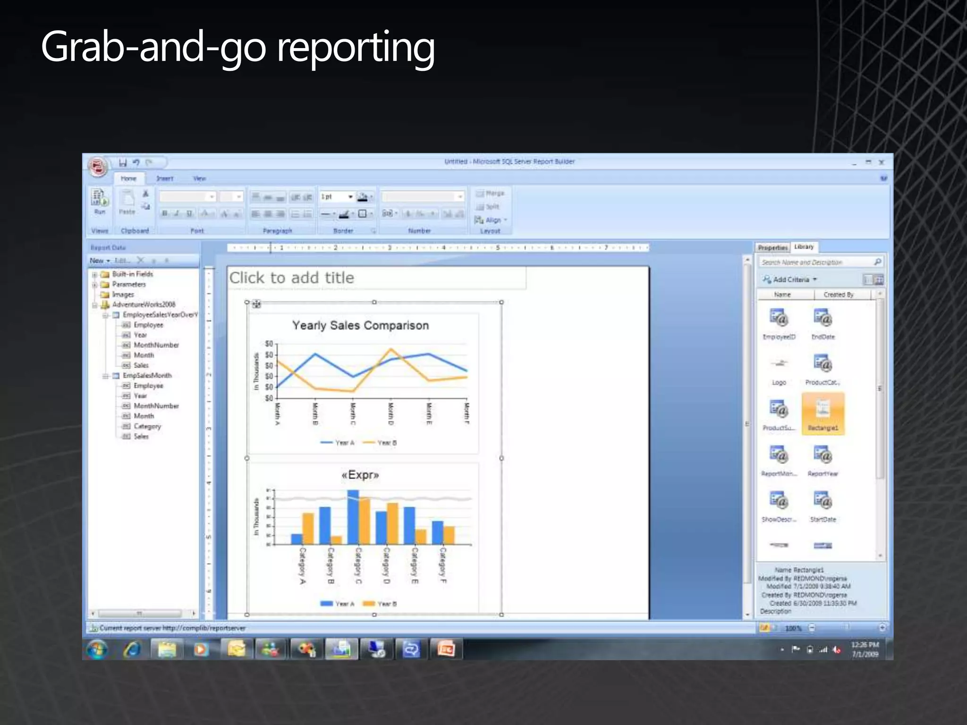Switch to the Properties tab
This screenshot has width=967, height=725.
coord(772,247)
